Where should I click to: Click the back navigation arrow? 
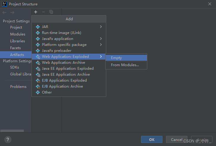[4, 13]
